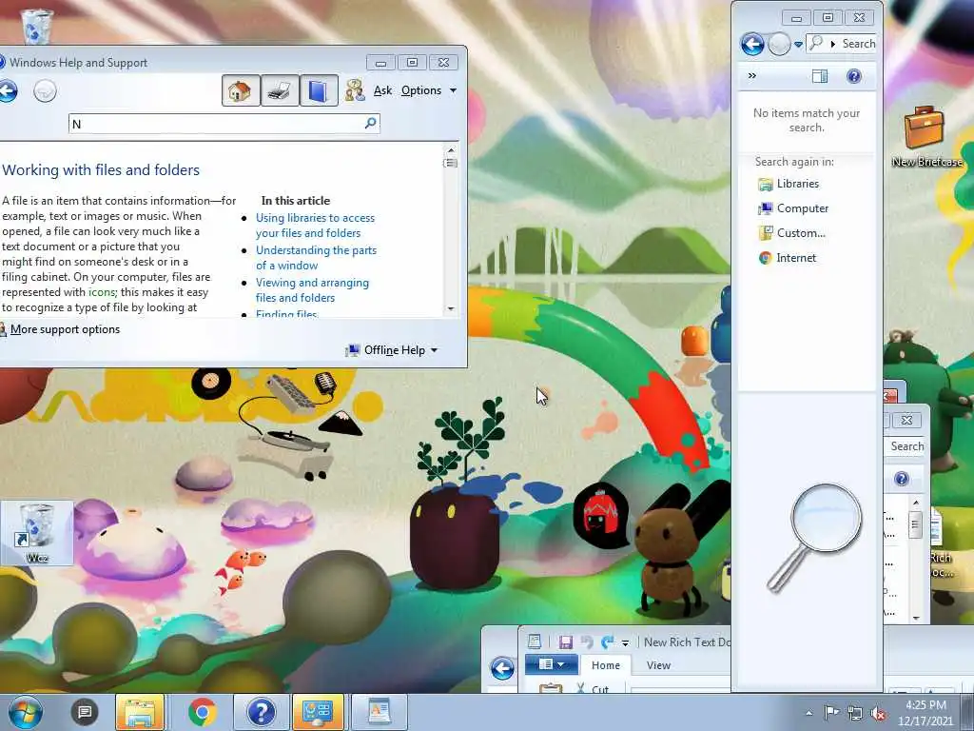Viewport: 974px width, 731px height.
Task: Click Undo icon in WordPad quick access
Action: pyautogui.click(x=586, y=642)
